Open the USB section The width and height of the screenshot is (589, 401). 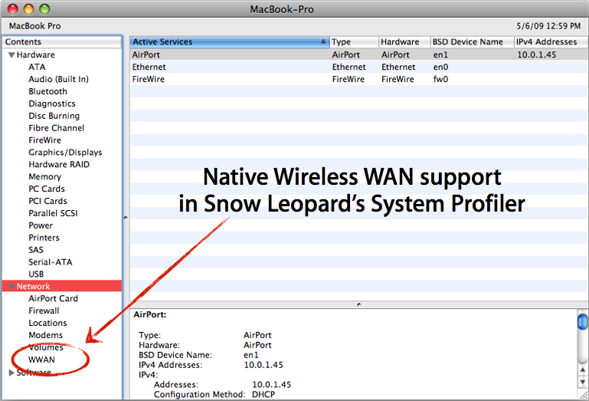pos(36,274)
